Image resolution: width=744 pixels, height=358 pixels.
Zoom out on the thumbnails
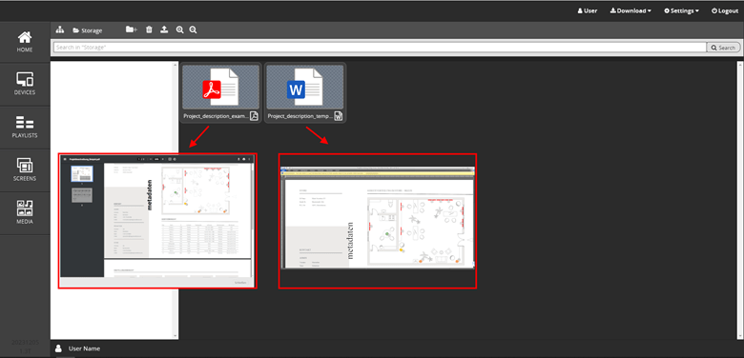[x=193, y=30]
